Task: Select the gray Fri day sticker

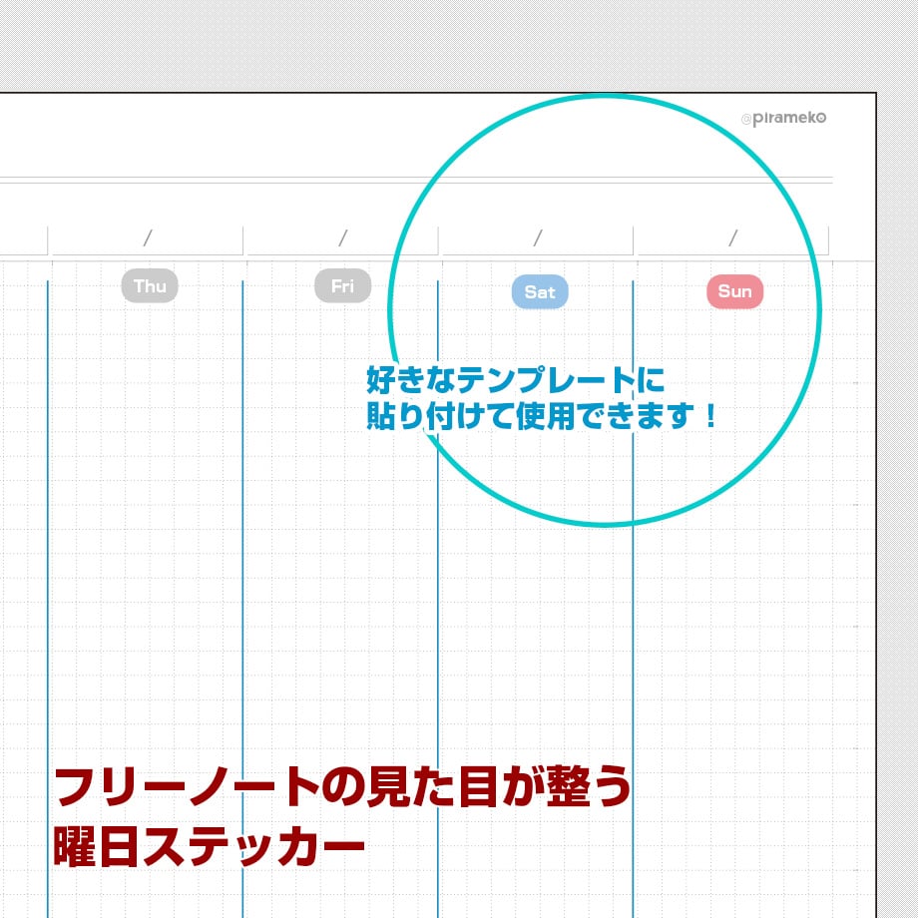Action: click(x=342, y=285)
